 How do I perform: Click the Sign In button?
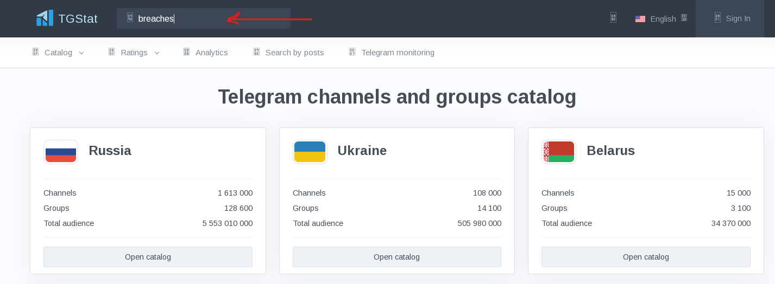(729, 18)
